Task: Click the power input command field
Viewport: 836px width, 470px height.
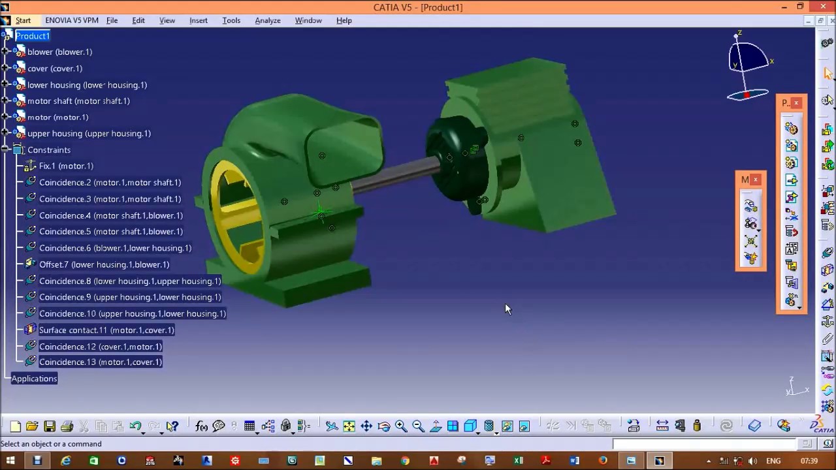Action: (704, 444)
